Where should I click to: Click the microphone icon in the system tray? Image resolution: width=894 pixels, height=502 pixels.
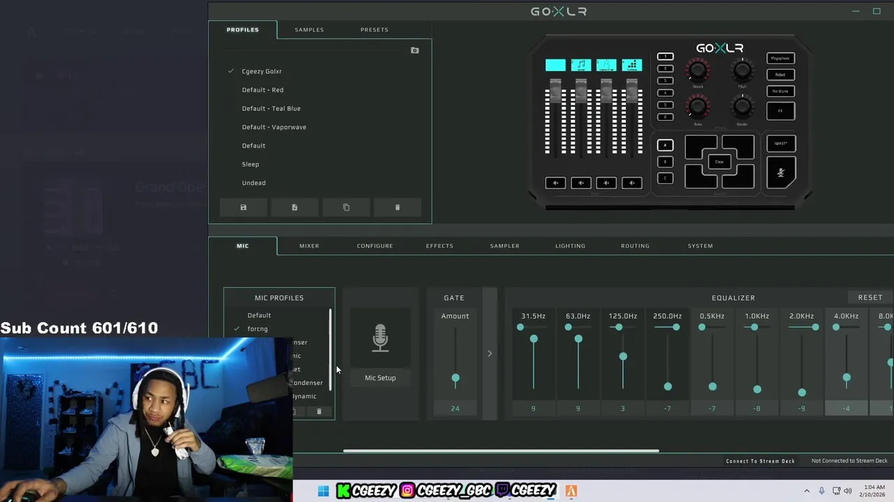(x=821, y=491)
